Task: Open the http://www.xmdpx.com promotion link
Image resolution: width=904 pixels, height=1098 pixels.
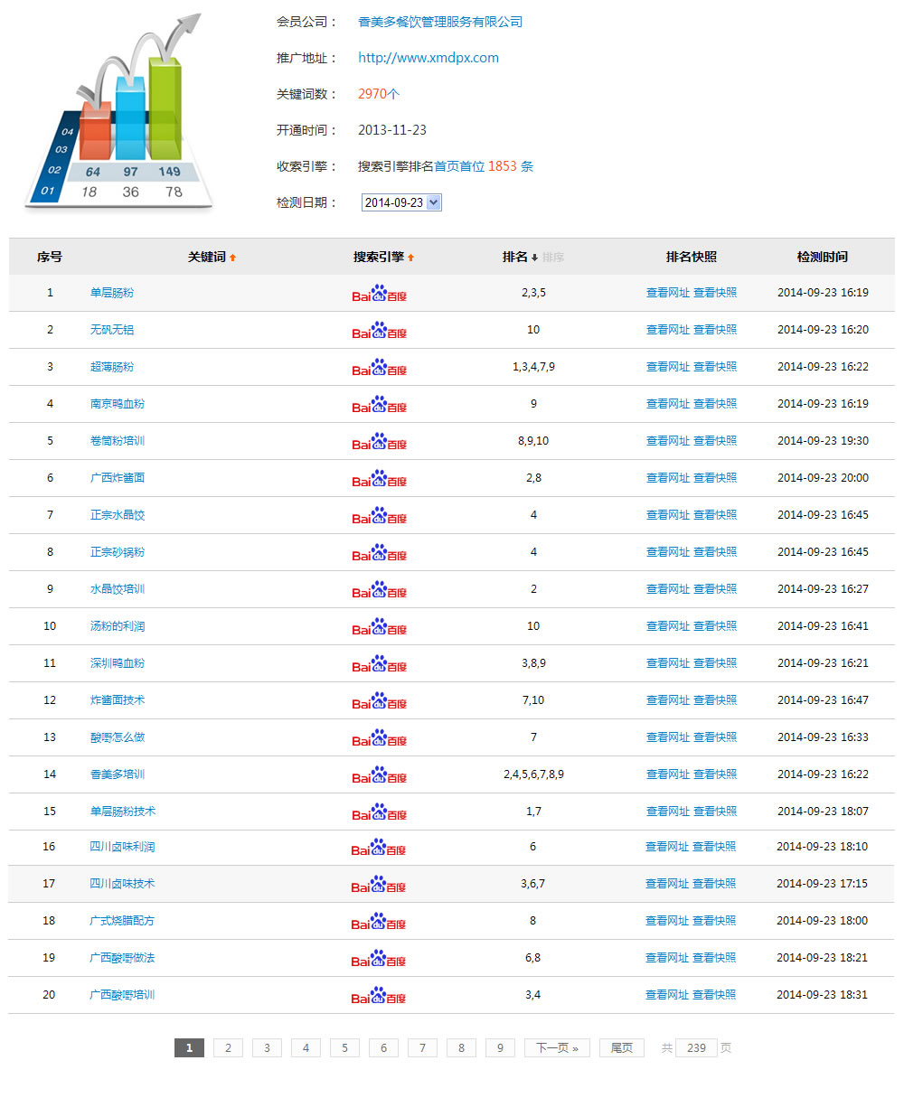Action: point(428,58)
